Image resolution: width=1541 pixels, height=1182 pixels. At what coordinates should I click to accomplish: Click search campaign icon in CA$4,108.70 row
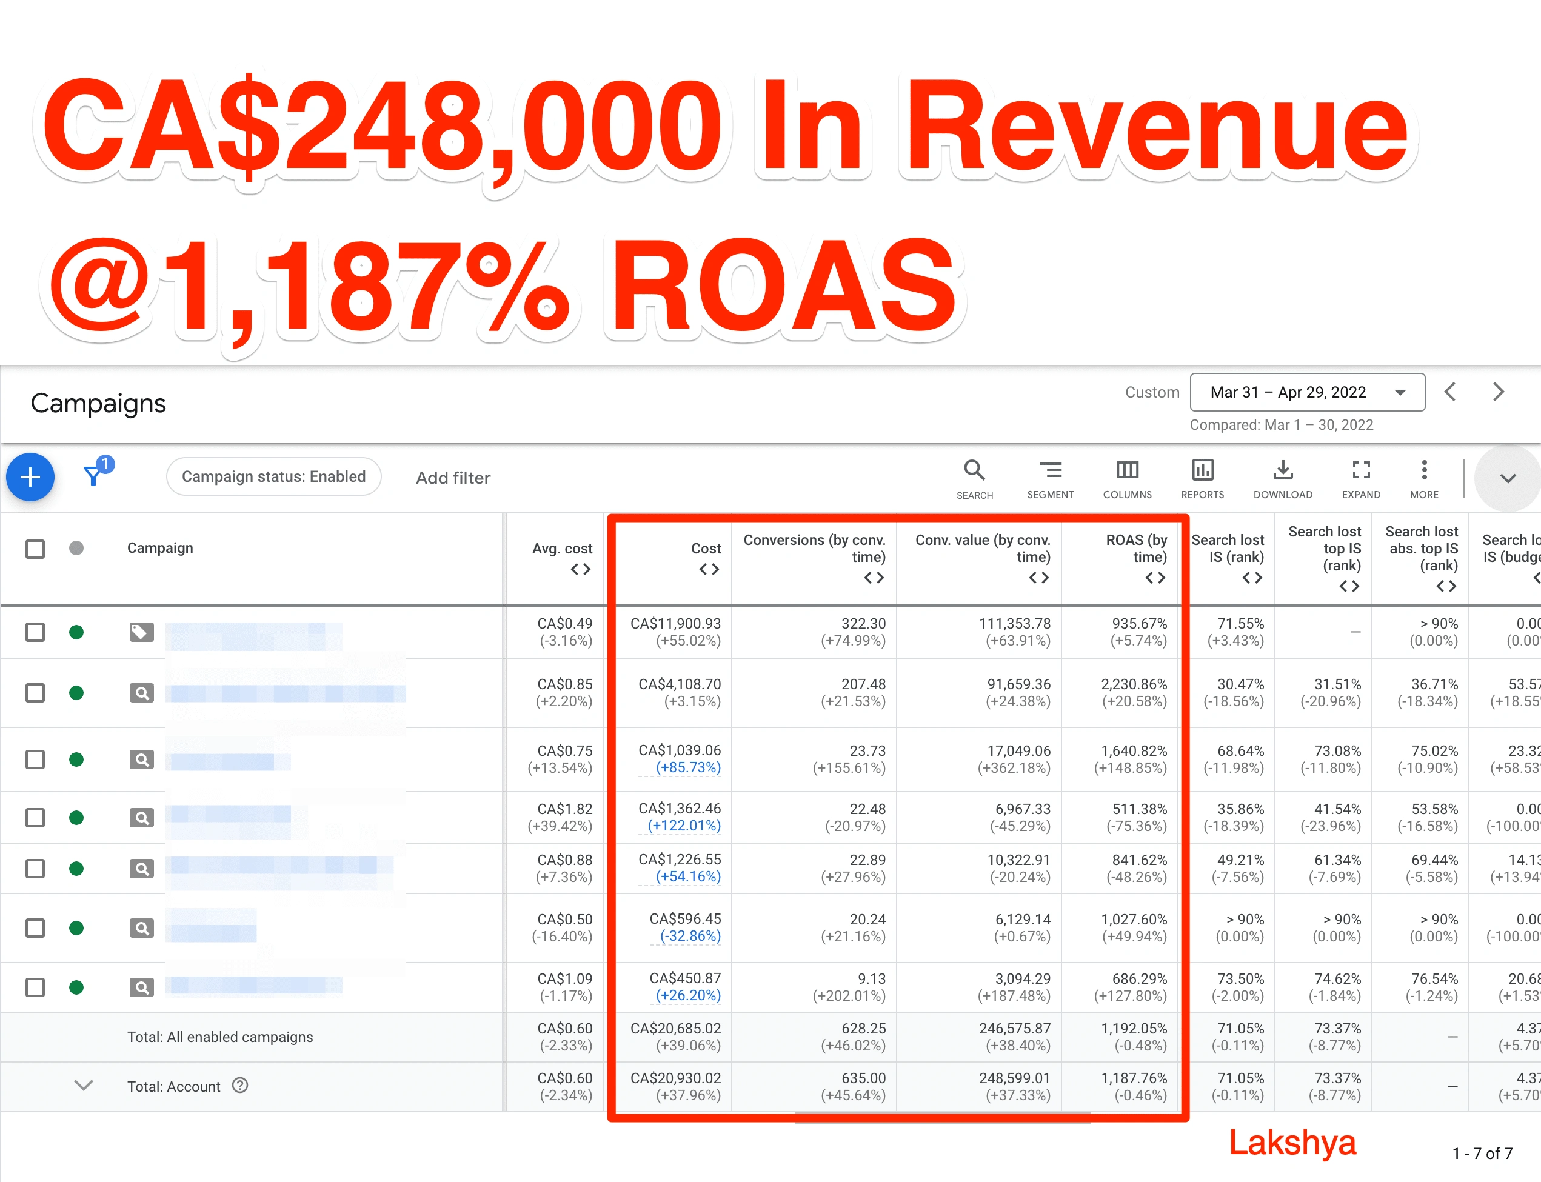pos(141,693)
